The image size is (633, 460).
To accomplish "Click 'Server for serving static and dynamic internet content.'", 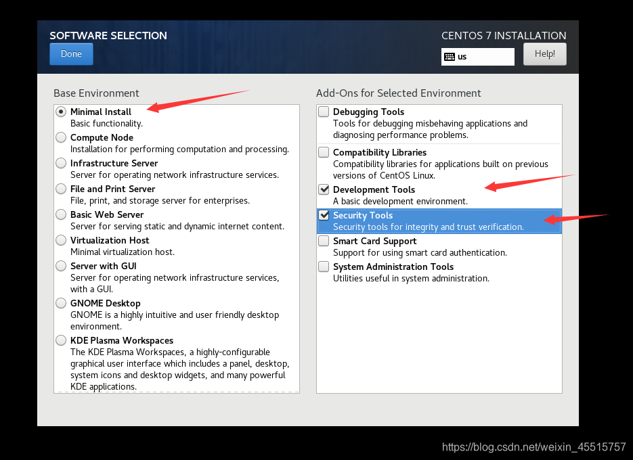I will [x=177, y=227].
